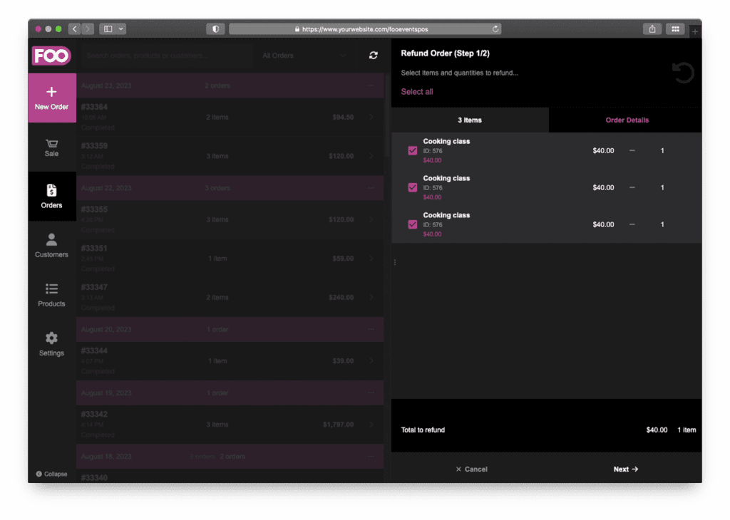This screenshot has height=520, width=730.
Task: Click the New Order plus icon
Action: click(x=51, y=93)
